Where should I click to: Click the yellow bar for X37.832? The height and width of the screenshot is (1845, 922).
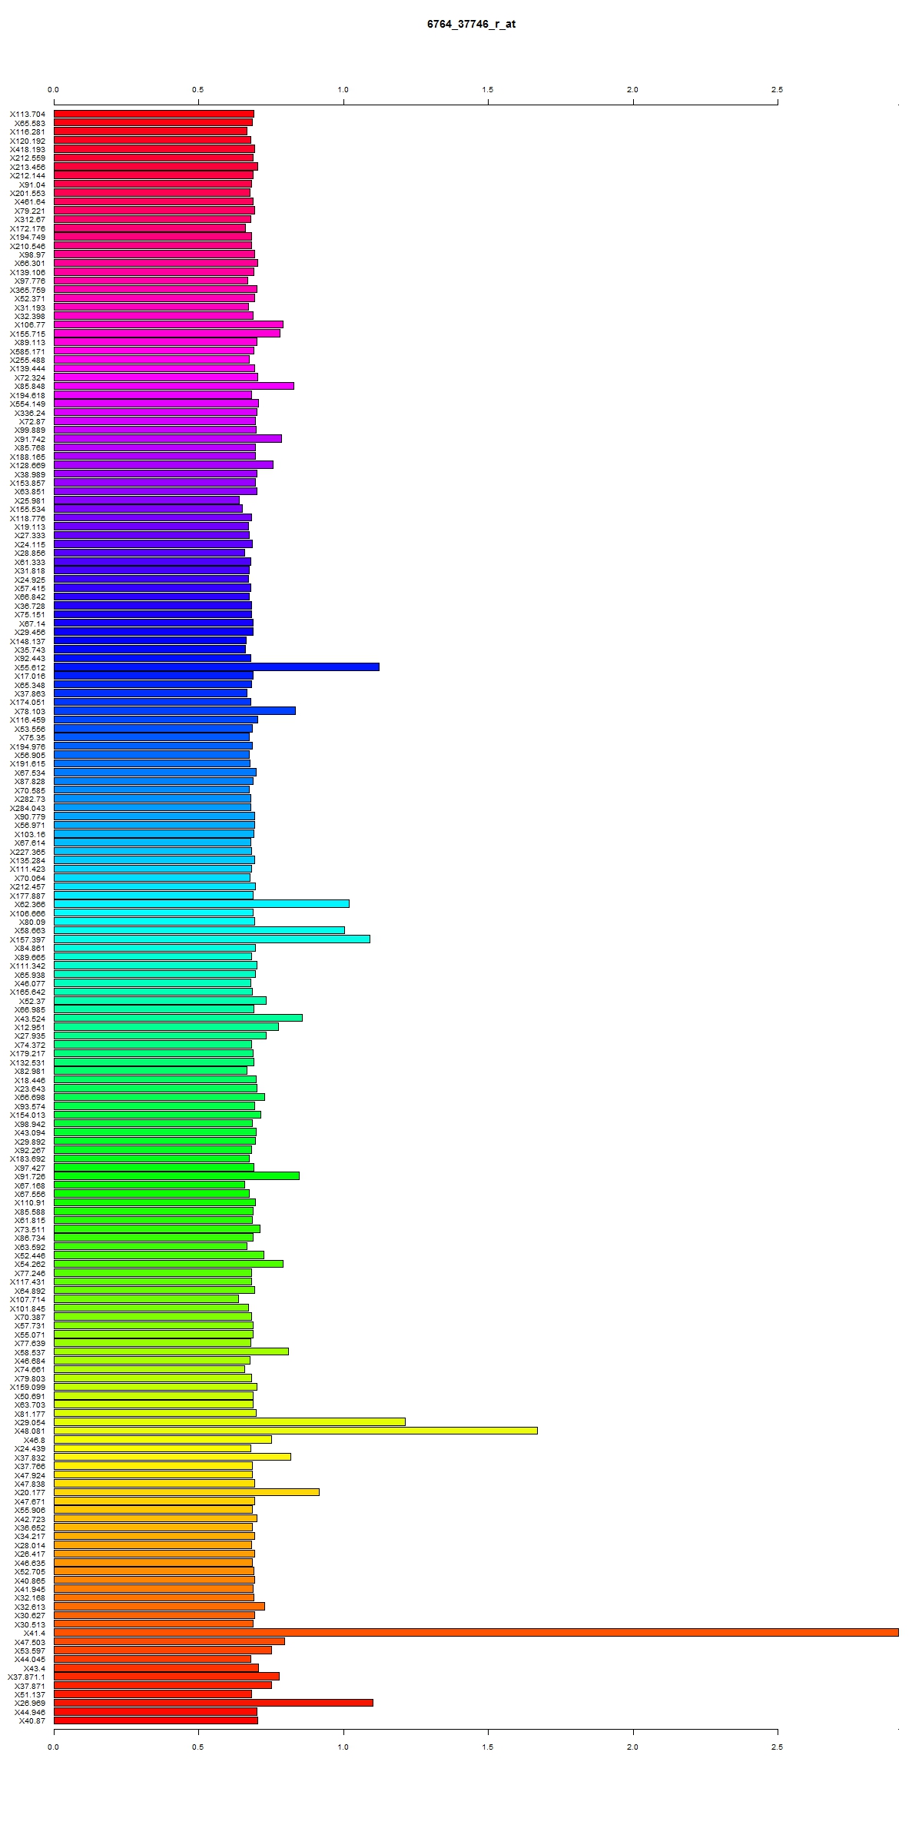pos(172,1457)
